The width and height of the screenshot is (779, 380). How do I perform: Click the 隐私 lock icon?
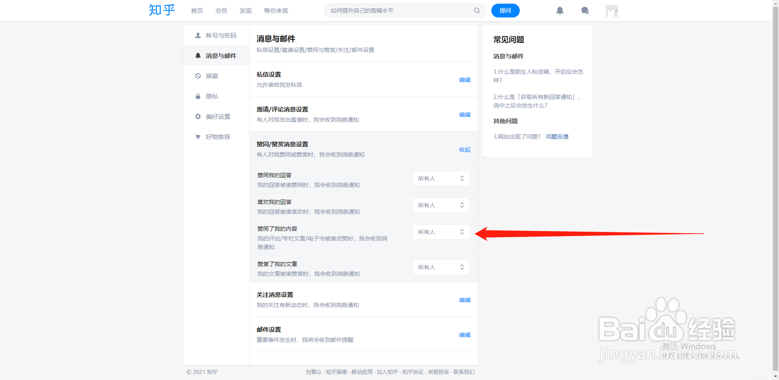[x=198, y=96]
